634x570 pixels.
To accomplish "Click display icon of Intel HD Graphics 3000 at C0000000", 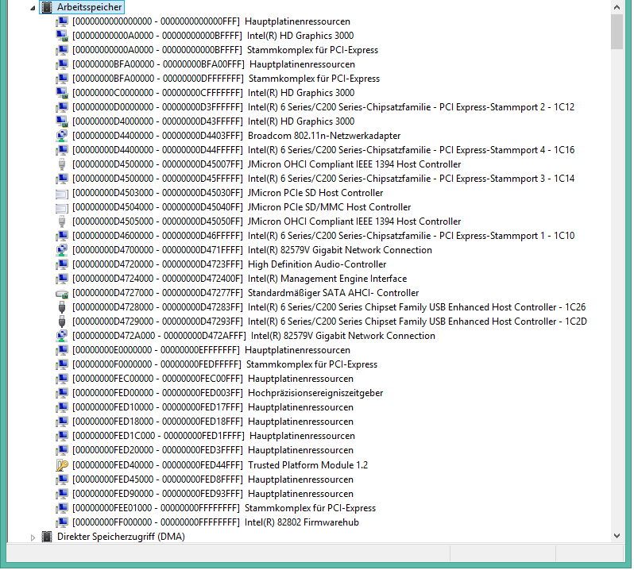I will pyautogui.click(x=62, y=94).
